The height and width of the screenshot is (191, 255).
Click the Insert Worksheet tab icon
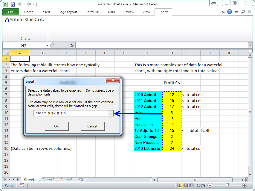point(80,180)
